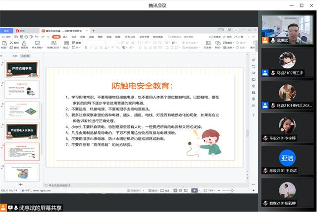Switch to the Review (审阅) ribbon tab

(x=109, y=37)
